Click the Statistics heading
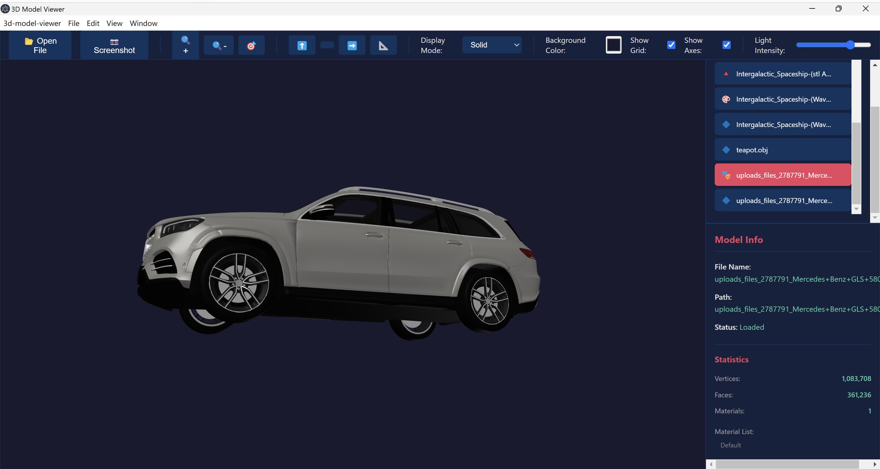Viewport: 880px width, 469px height. pos(731,359)
